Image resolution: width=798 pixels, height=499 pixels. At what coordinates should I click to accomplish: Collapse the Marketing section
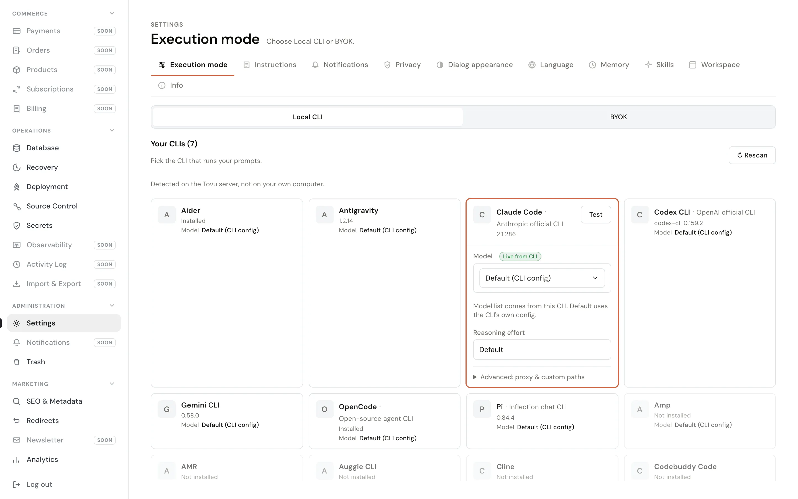point(112,384)
